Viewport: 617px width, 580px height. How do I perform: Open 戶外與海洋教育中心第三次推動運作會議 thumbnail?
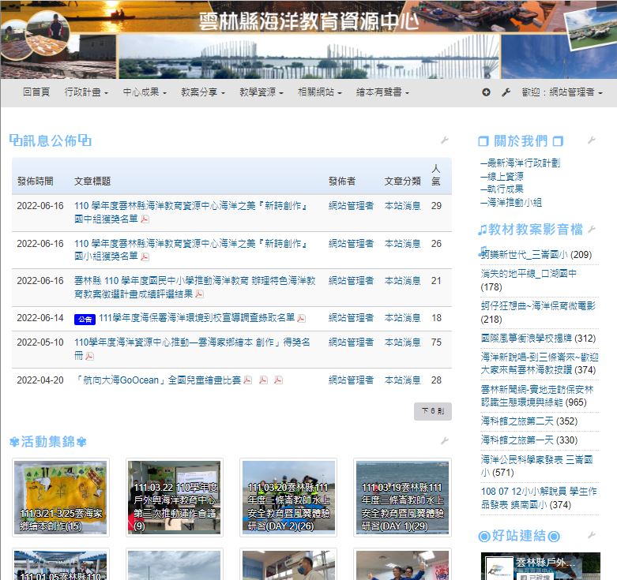point(175,497)
